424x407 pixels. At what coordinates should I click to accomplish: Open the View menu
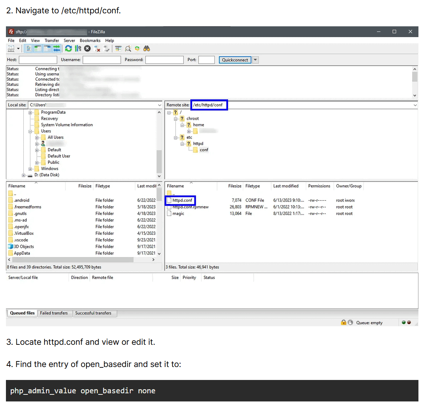coord(35,40)
